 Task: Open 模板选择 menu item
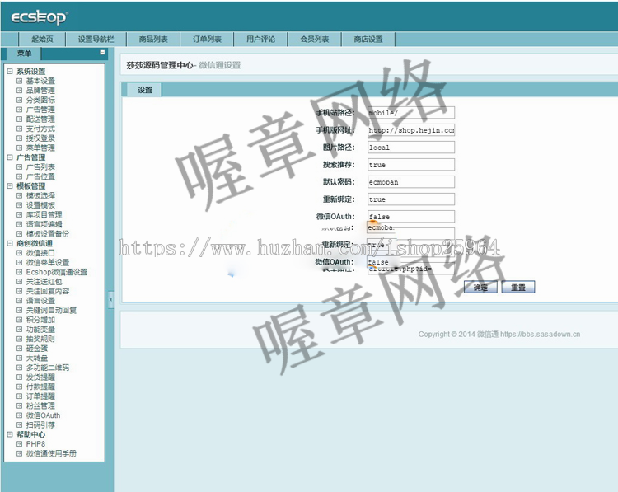[x=40, y=195]
